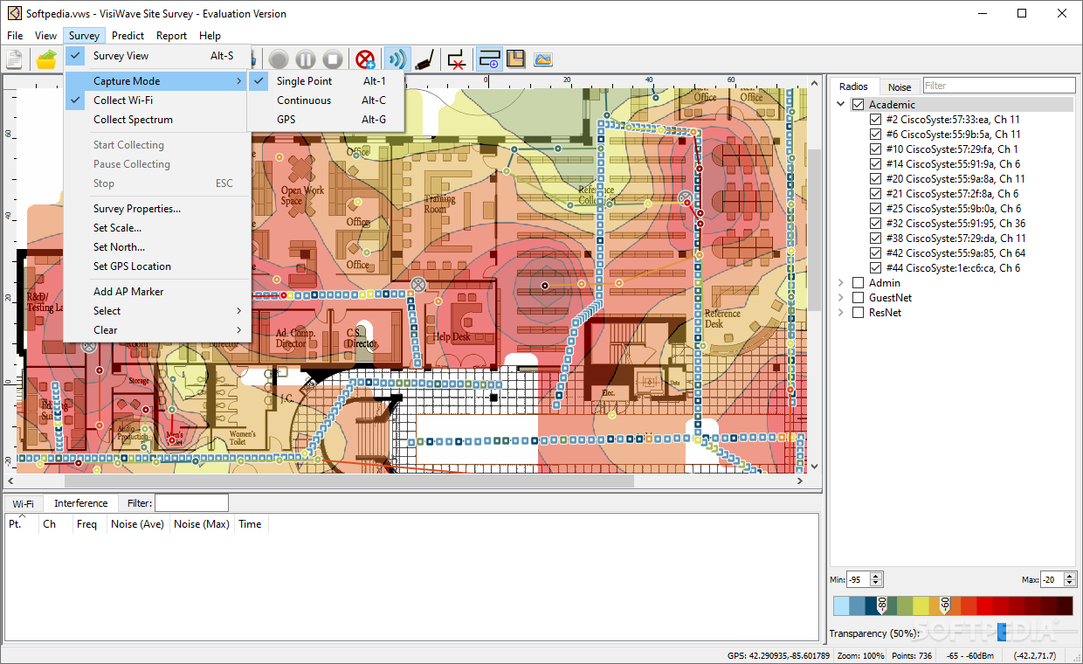
Task: Click the round record toolbar button
Action: 279,59
